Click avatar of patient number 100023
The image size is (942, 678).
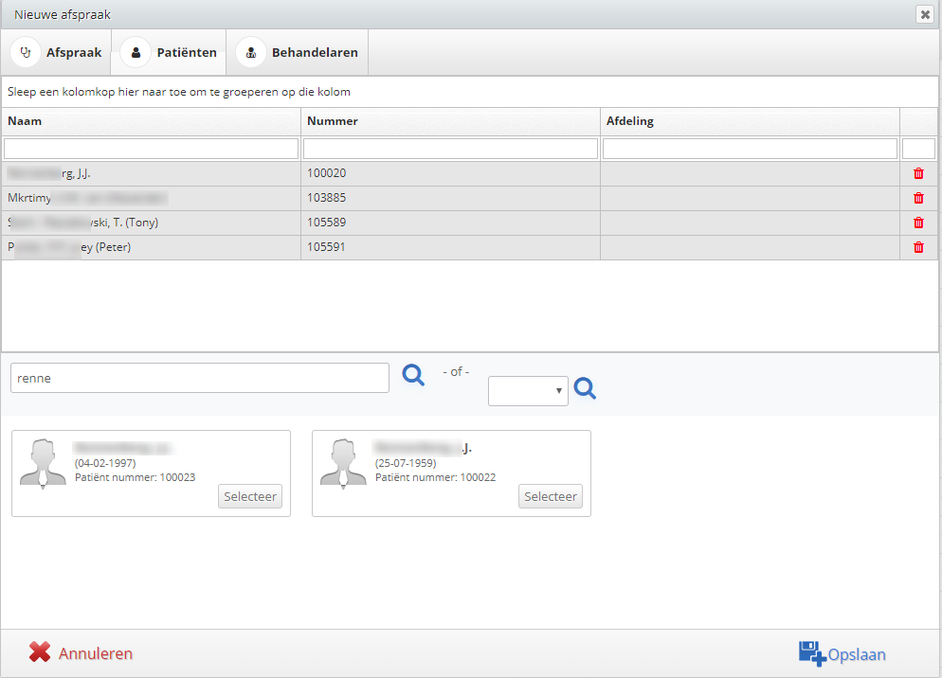tap(43, 464)
